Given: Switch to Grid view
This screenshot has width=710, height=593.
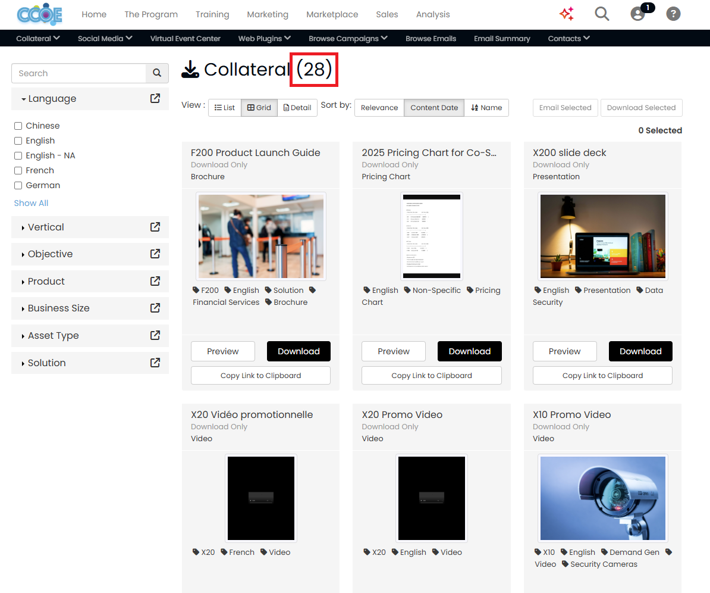Looking at the screenshot, I should point(259,107).
